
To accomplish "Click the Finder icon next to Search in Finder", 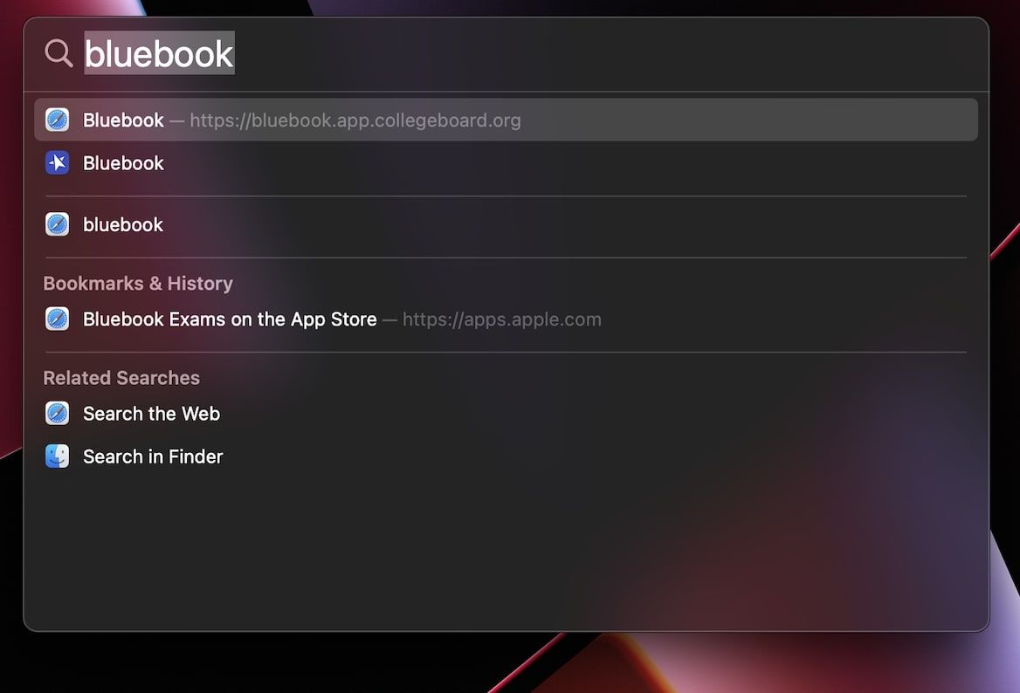I will tap(57, 456).
